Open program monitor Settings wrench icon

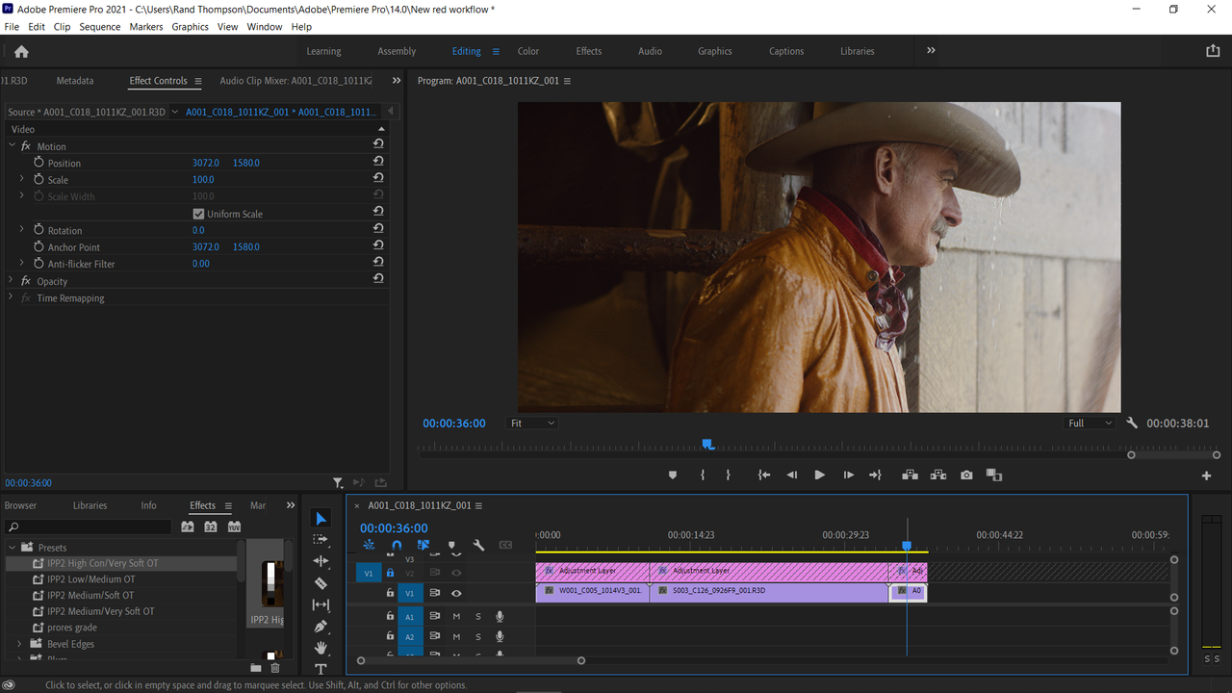pyautogui.click(x=1132, y=423)
